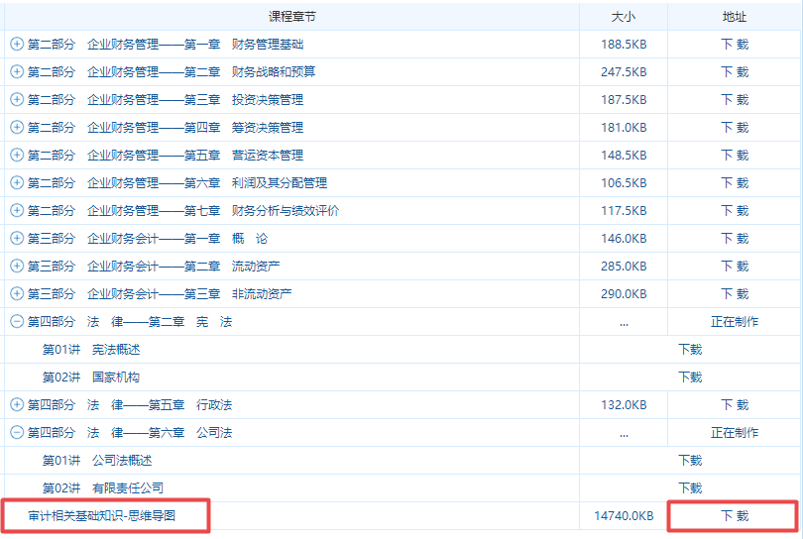Expand the 第二章 财务战略和预算 row

click(17, 71)
